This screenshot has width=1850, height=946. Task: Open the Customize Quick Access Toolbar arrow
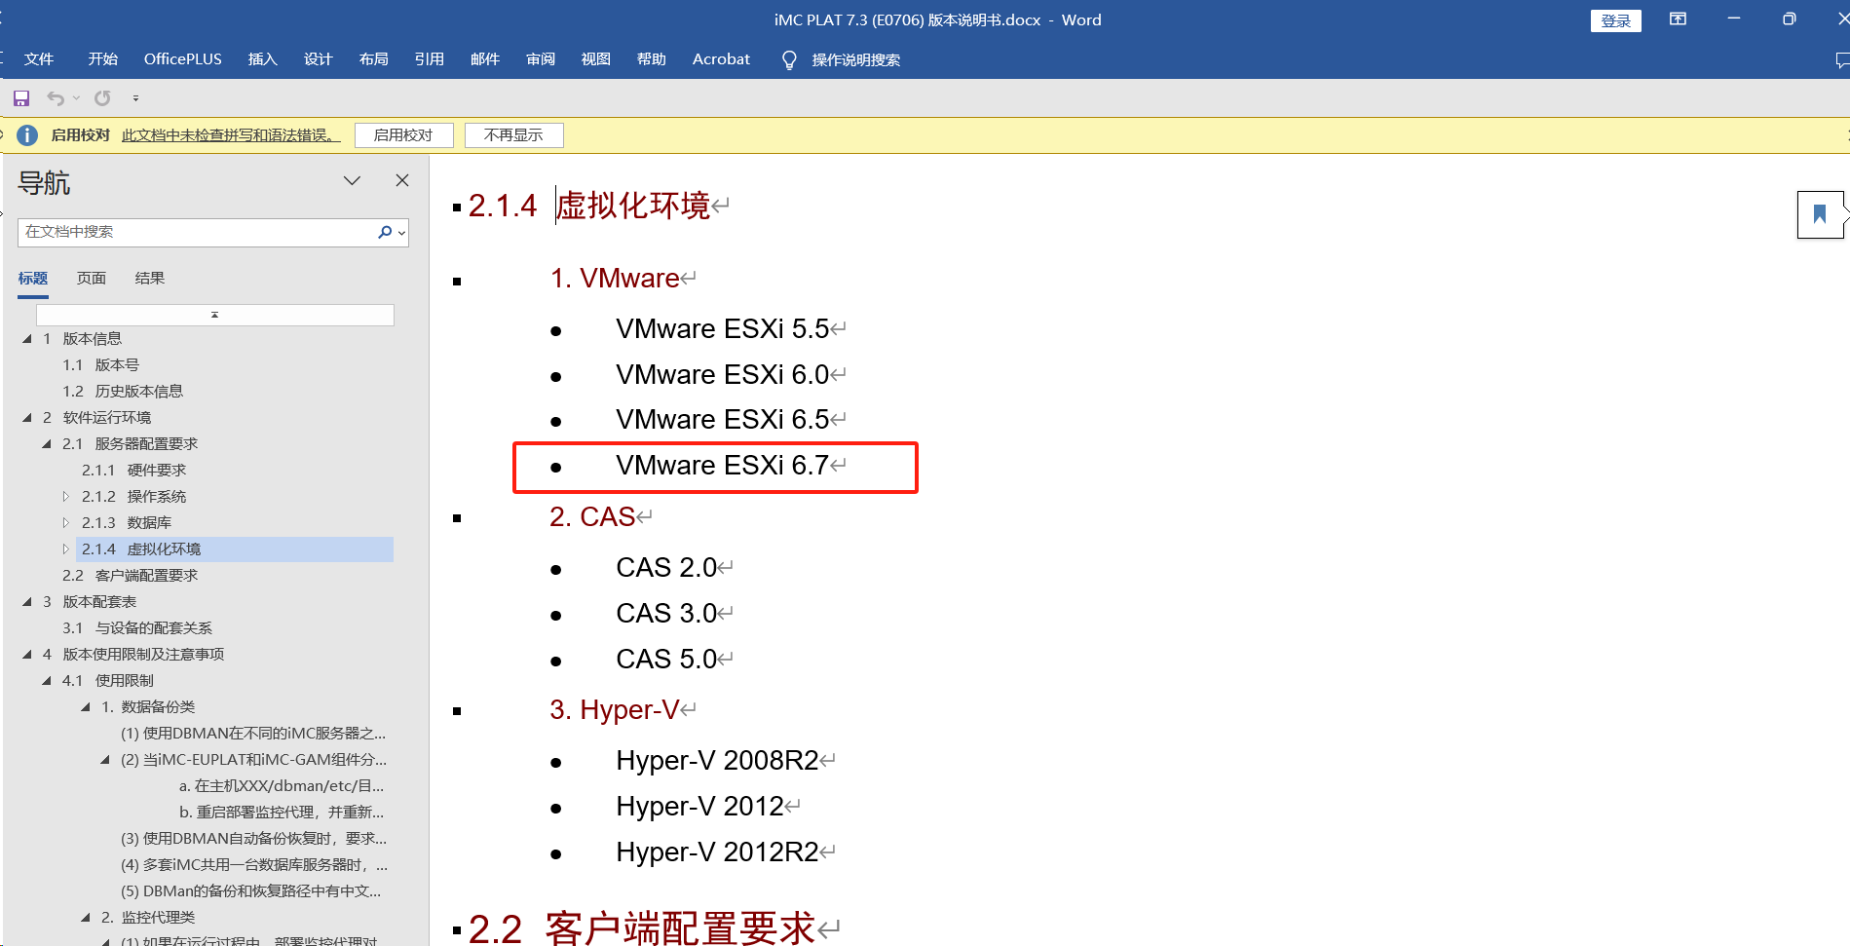click(135, 98)
